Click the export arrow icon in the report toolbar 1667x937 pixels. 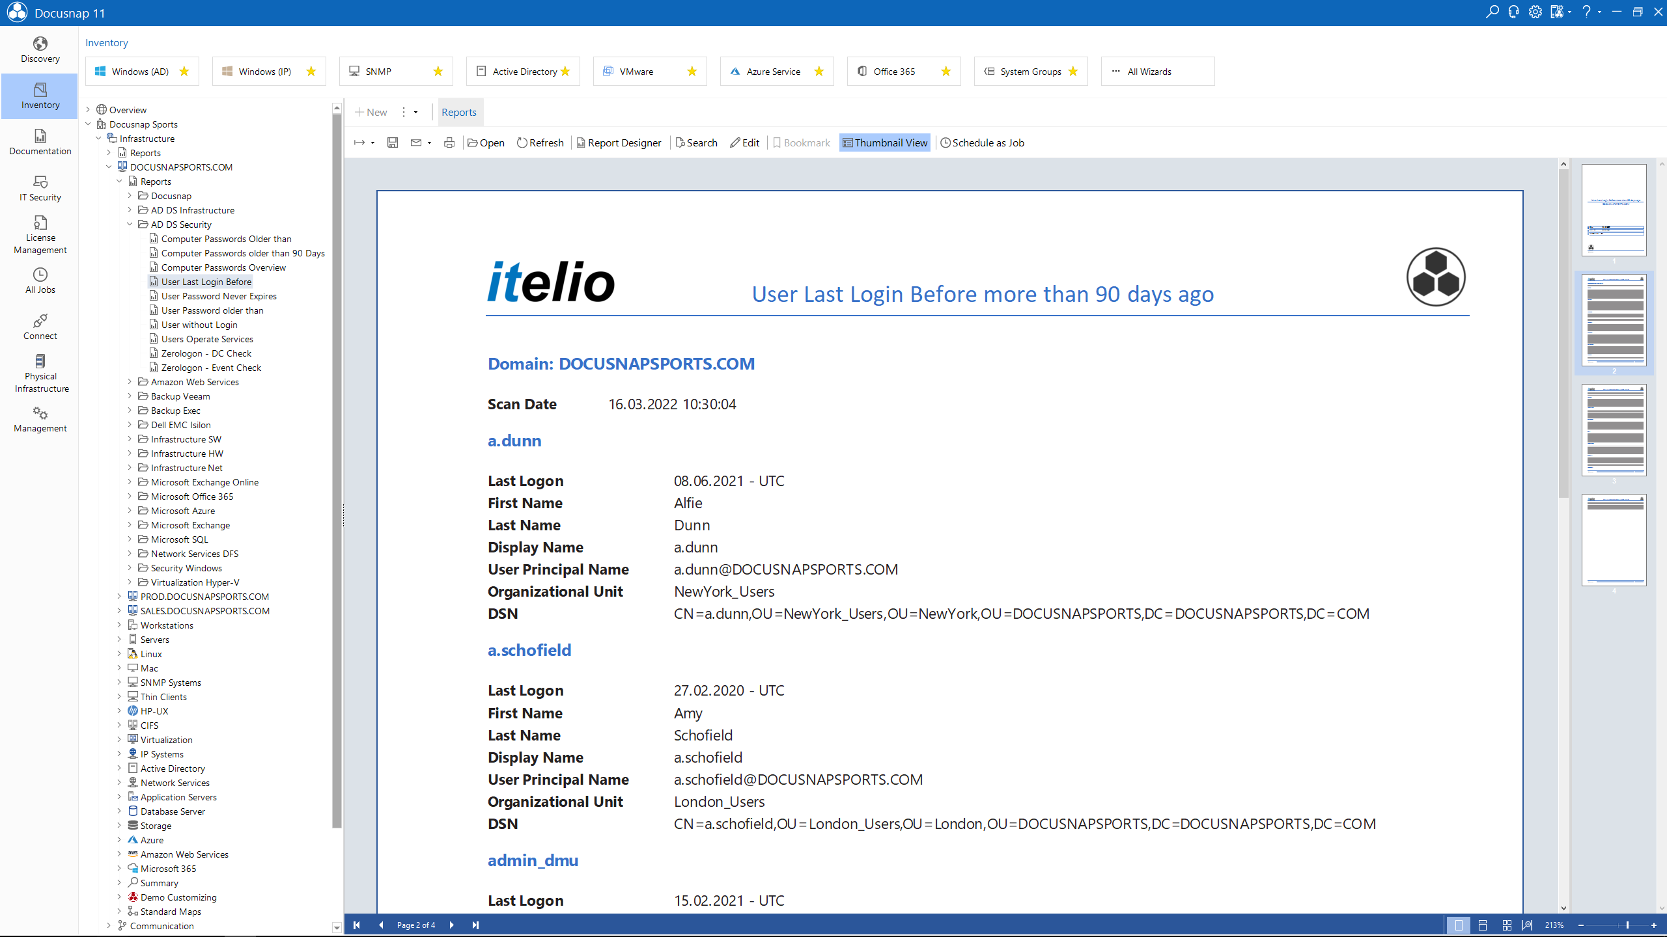tap(359, 143)
